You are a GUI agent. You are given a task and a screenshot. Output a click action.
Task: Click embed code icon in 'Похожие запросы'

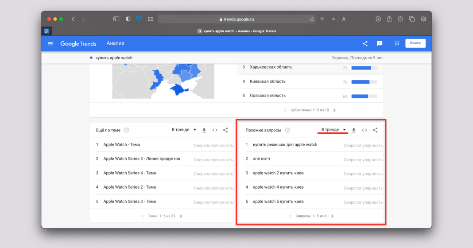point(364,130)
